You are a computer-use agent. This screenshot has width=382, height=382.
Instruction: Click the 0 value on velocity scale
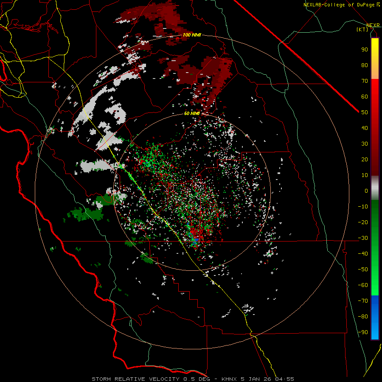pyautogui.click(x=366, y=191)
